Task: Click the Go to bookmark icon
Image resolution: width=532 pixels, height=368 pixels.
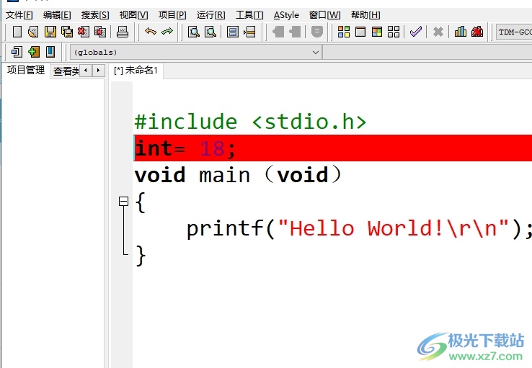Action: click(50, 52)
